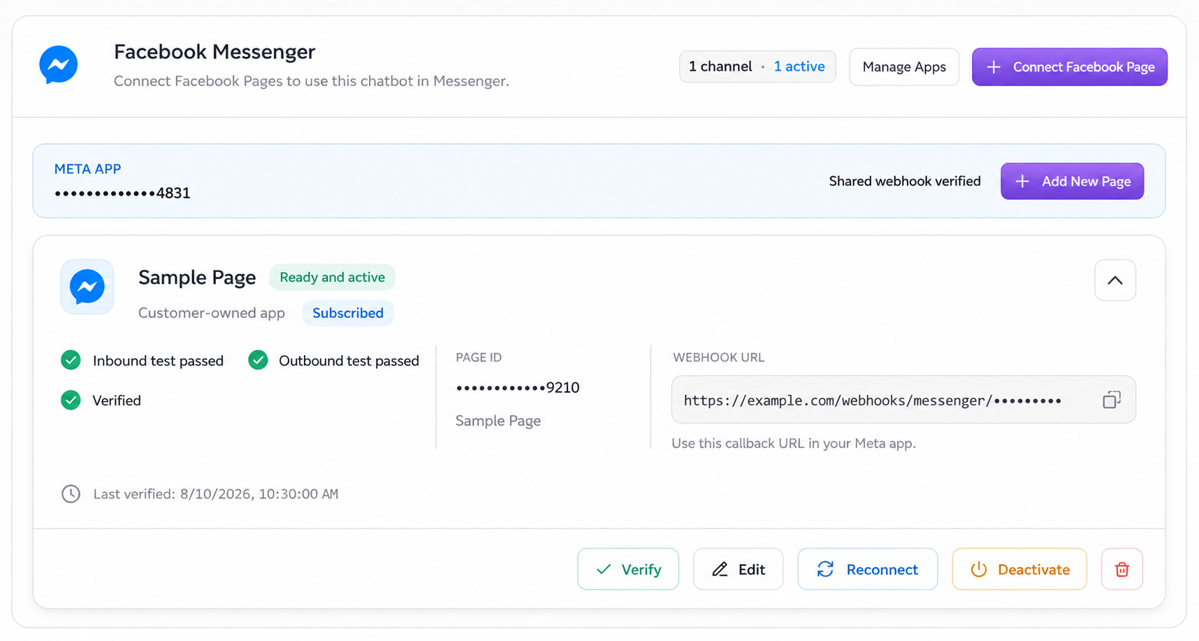Click 'Use this callback URL' hint text

tap(794, 443)
